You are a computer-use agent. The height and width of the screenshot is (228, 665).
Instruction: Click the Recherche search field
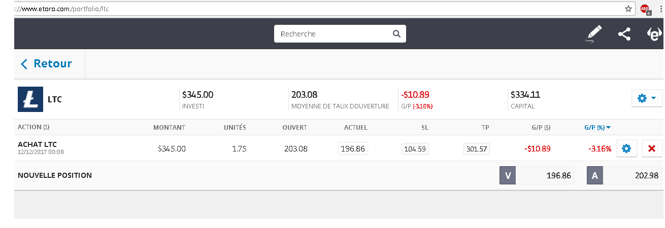(x=335, y=34)
